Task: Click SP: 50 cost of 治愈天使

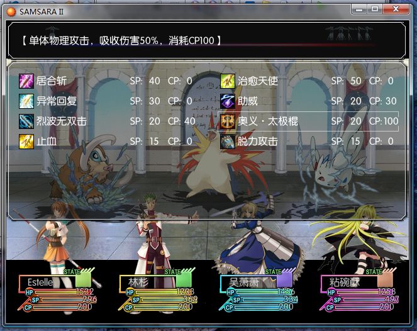Action: tap(347, 81)
